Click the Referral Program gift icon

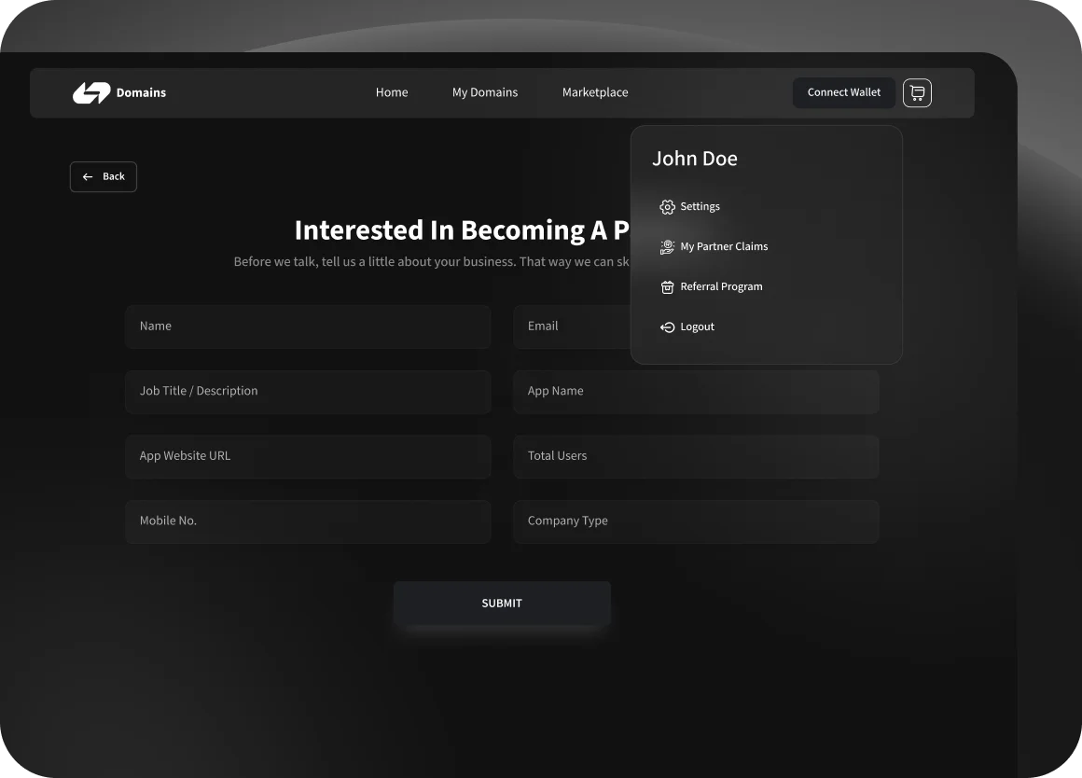click(667, 287)
